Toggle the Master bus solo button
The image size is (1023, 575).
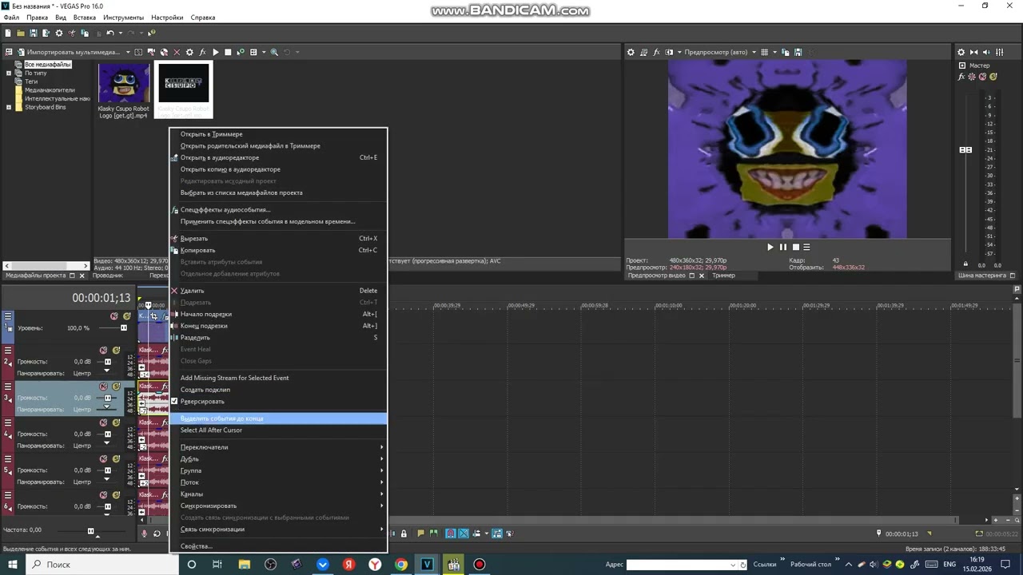point(993,77)
